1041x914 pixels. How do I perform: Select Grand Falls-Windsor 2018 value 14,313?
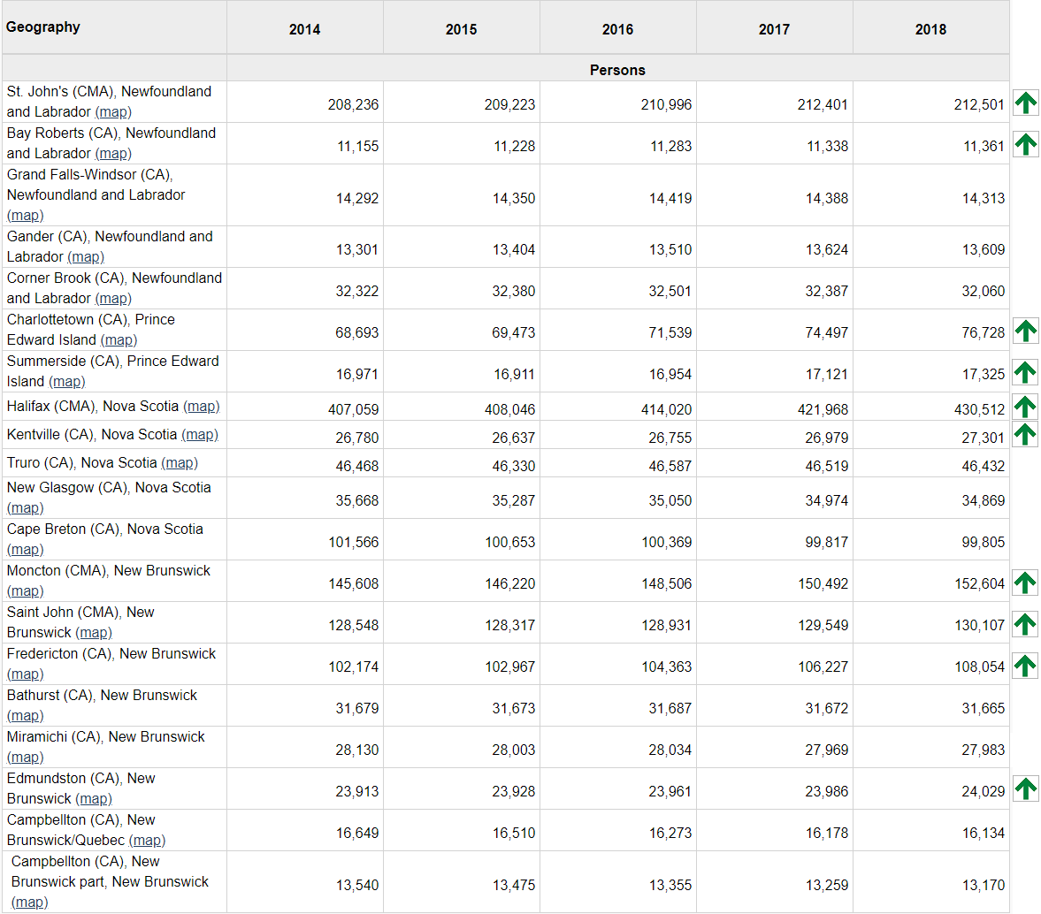[984, 199]
